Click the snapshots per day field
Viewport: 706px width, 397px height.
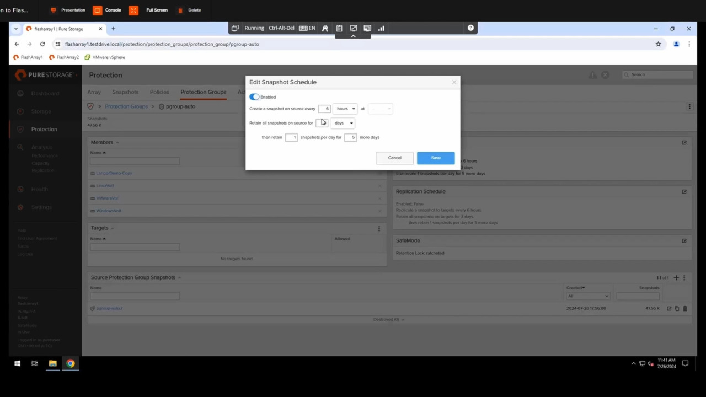[291, 137]
